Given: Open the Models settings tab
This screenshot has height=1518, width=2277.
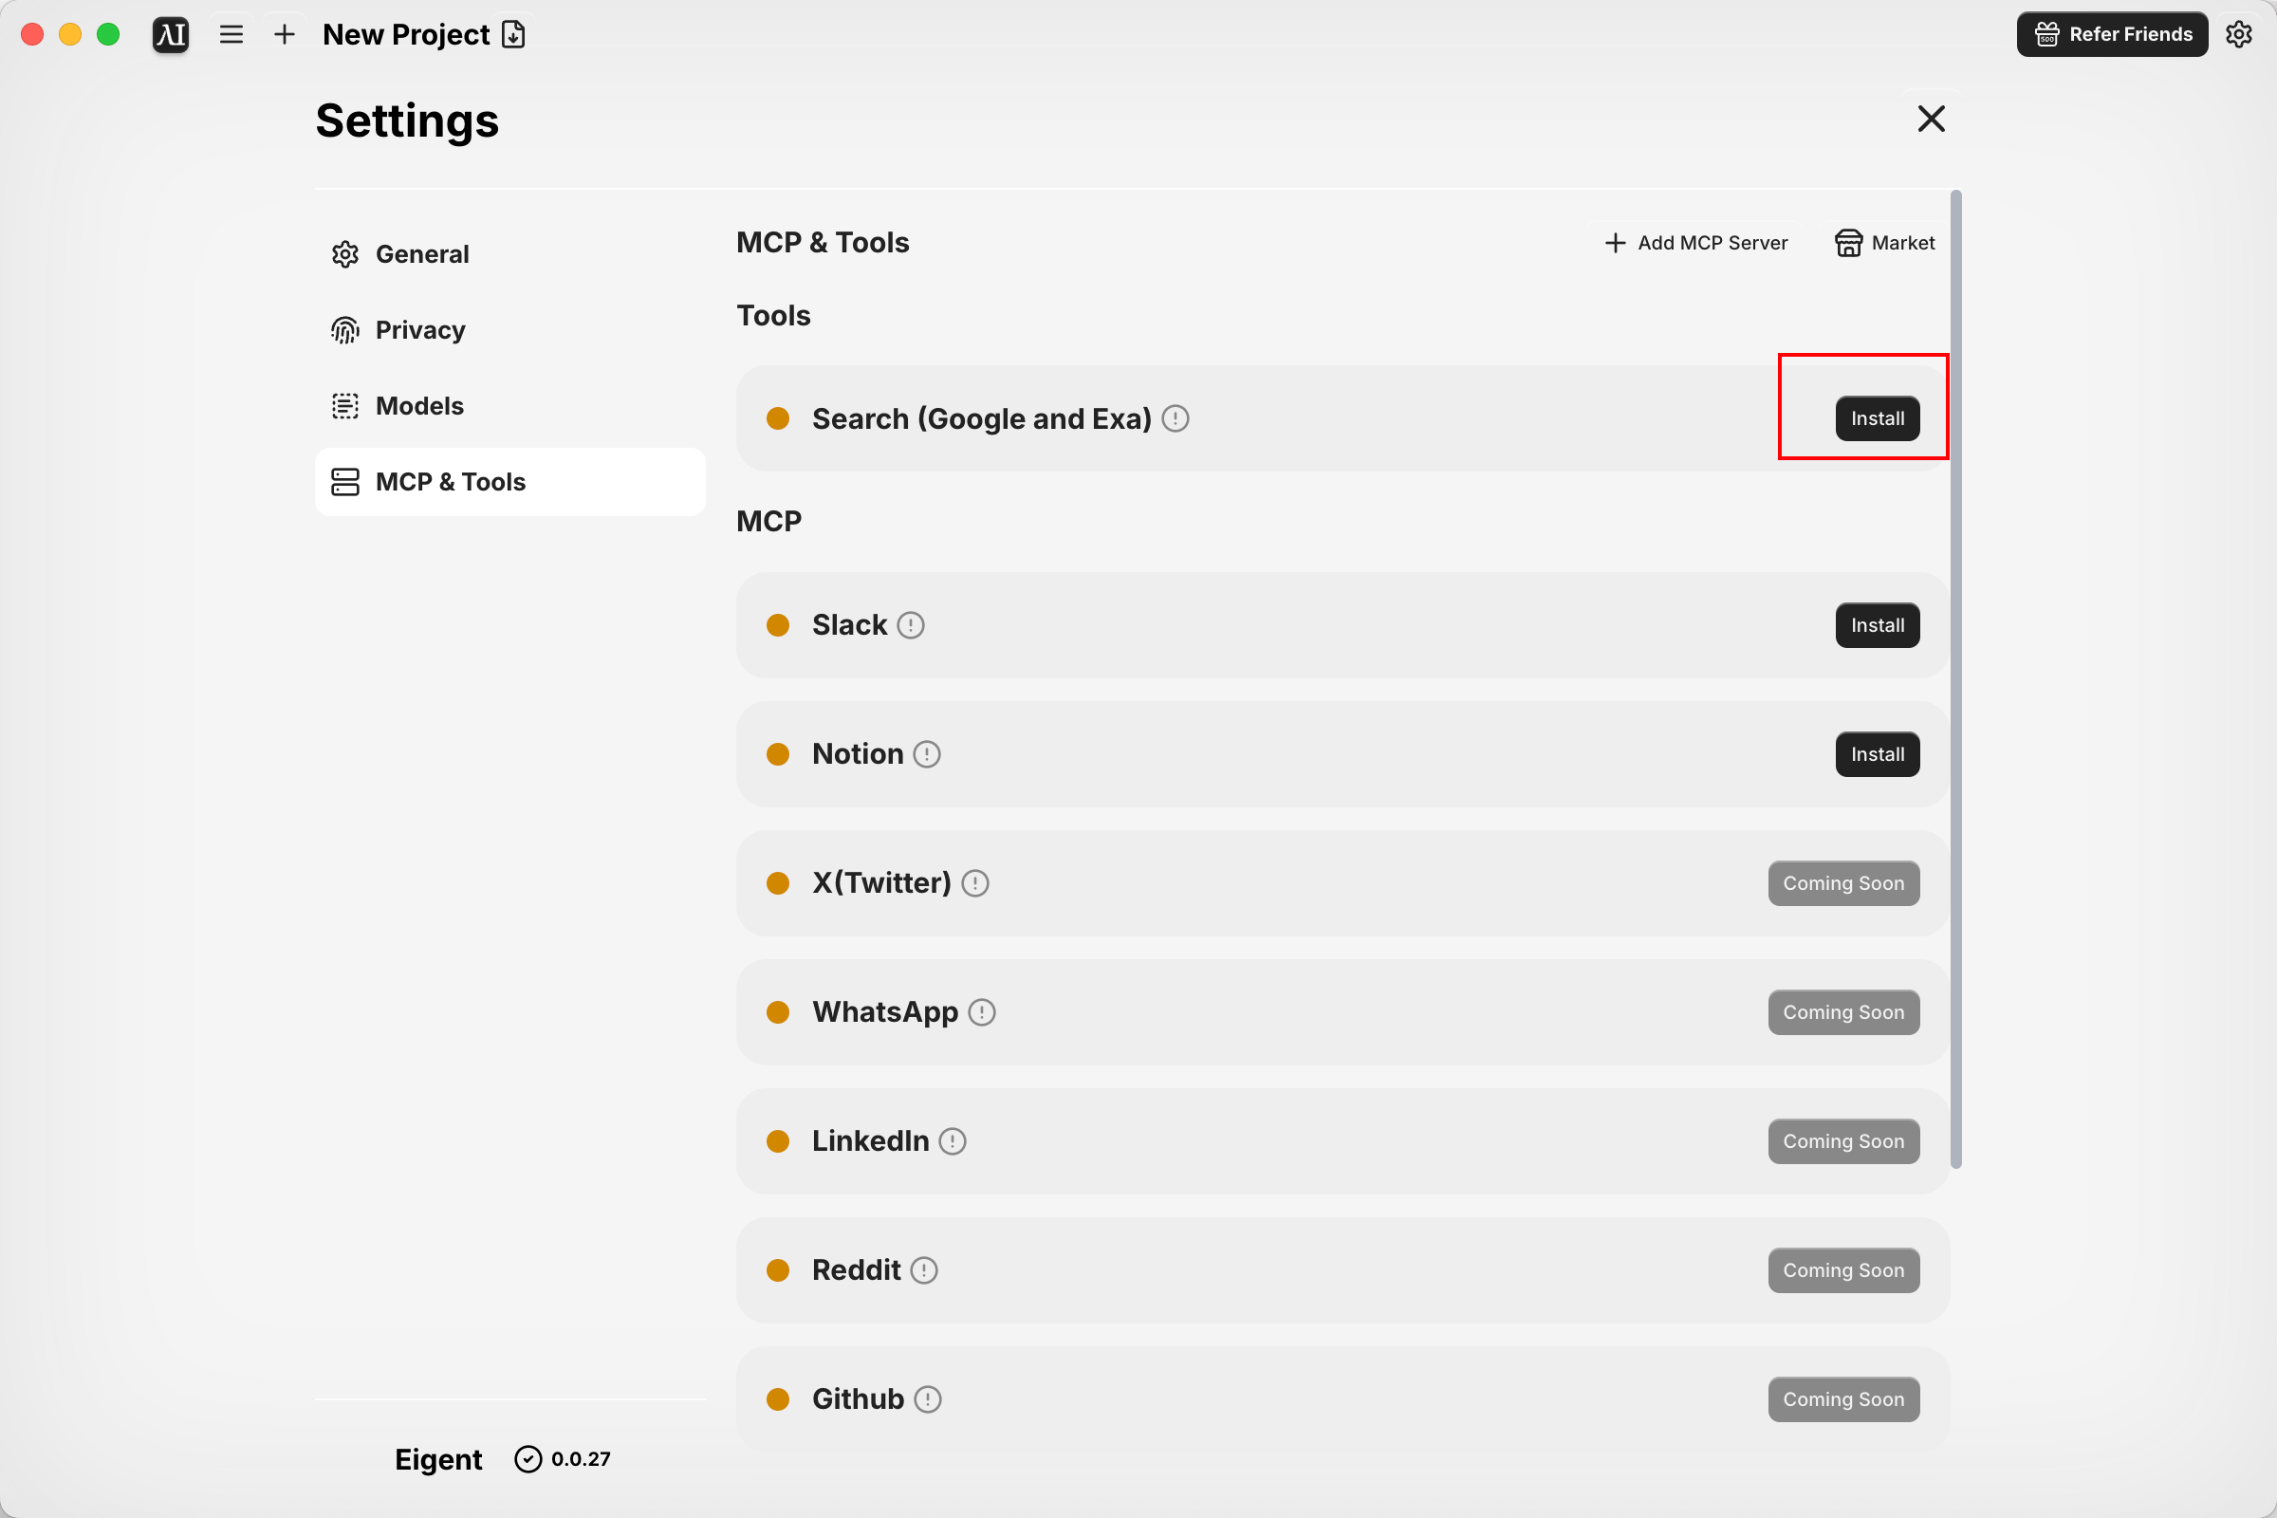Looking at the screenshot, I should (510, 406).
